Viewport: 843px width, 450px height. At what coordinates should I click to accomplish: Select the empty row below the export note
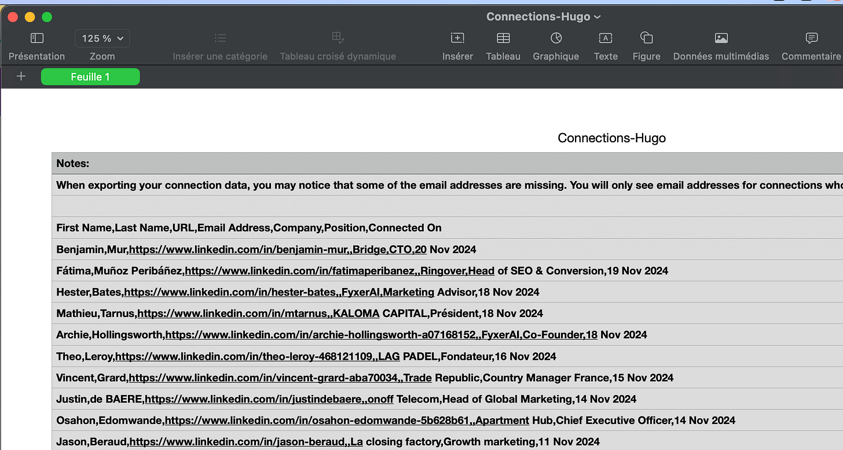447,206
